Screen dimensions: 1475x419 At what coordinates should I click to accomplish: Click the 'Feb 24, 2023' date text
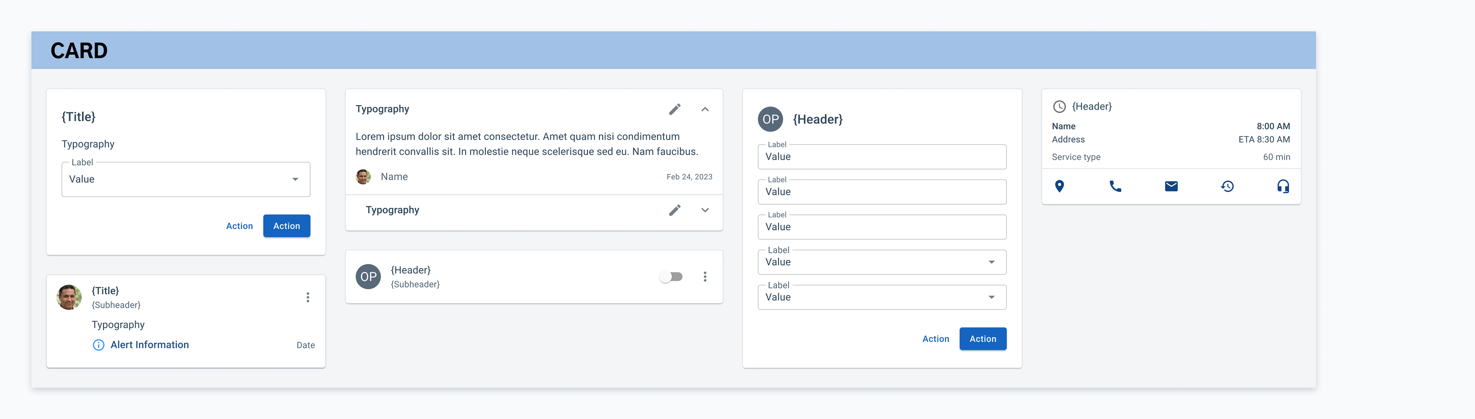pos(689,177)
